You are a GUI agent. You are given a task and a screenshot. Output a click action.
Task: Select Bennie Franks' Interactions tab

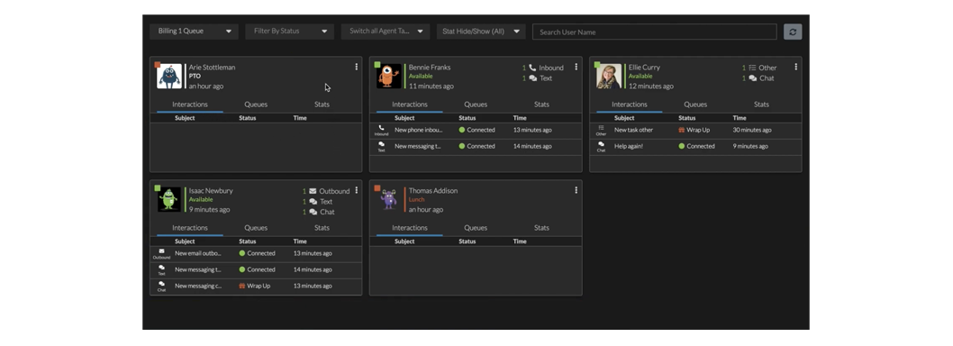pyautogui.click(x=410, y=105)
